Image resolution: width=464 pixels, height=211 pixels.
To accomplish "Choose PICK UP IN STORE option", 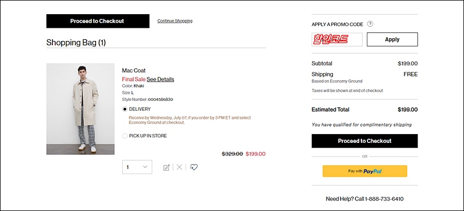I will [125, 136].
